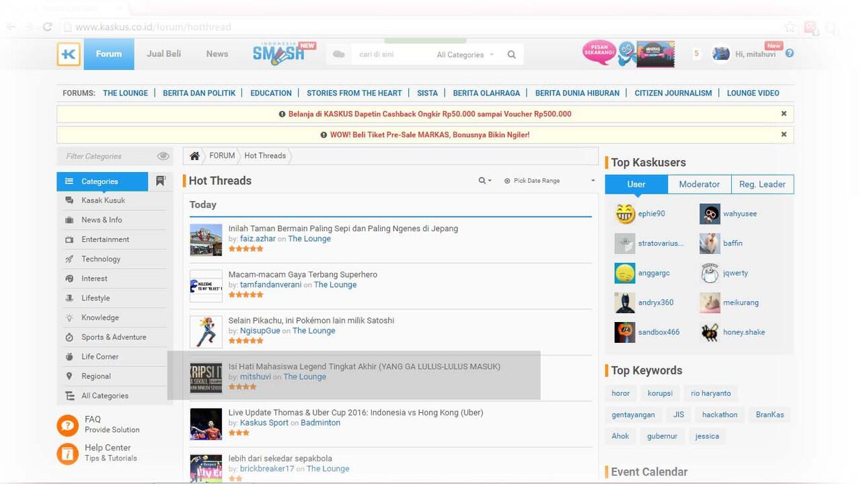Focus the cari di sini search field
Screen dimensions: 861x484
coord(390,54)
